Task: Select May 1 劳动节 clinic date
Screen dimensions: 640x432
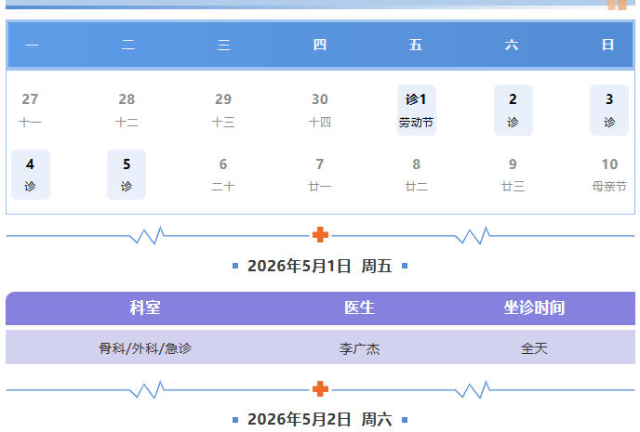Action: coord(416,110)
